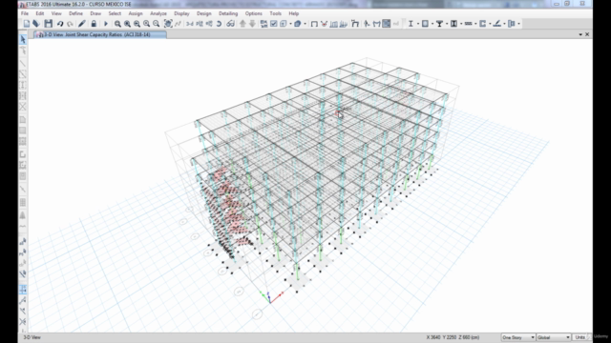Click the first magnifier Rubber Band Zoom icon

(117, 24)
